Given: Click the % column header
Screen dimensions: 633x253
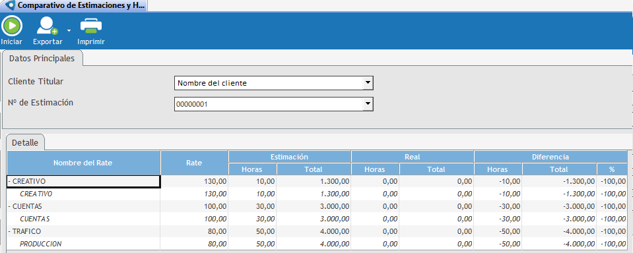Looking at the screenshot, I should [612, 169].
